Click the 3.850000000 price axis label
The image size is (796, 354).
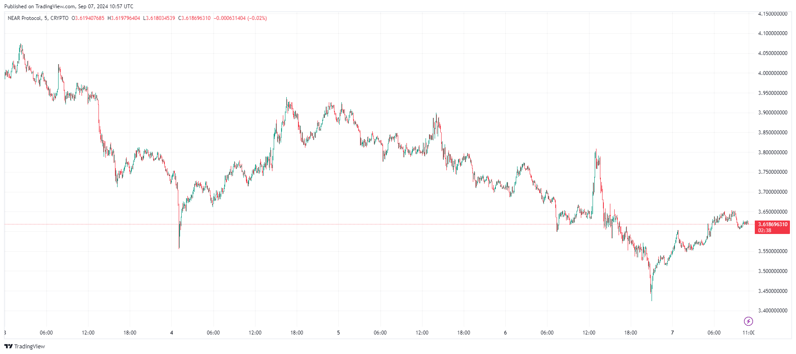tap(773, 133)
